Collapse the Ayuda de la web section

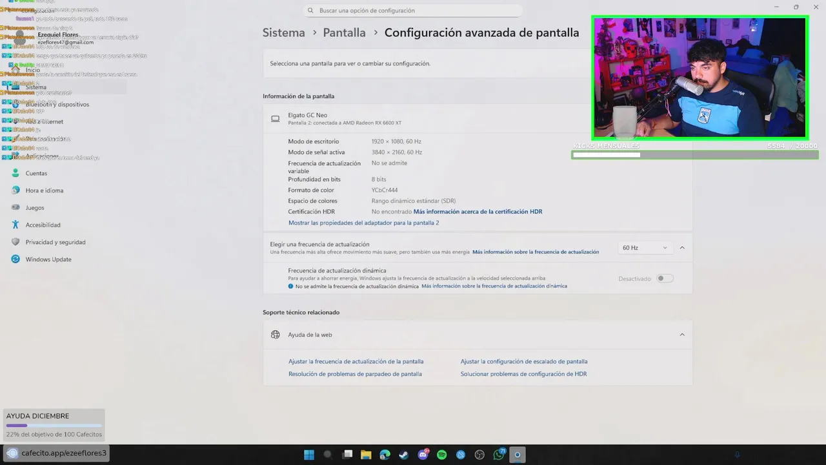click(x=682, y=335)
